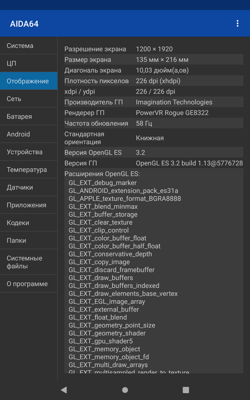The height and width of the screenshot is (400, 250).
Task: View the Приложения list
Action: (x=29, y=205)
